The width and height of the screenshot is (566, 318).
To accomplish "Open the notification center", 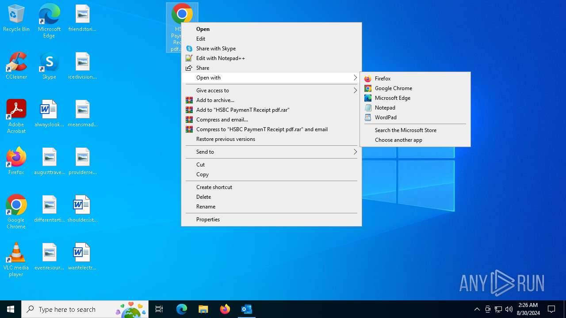I will tap(551, 309).
